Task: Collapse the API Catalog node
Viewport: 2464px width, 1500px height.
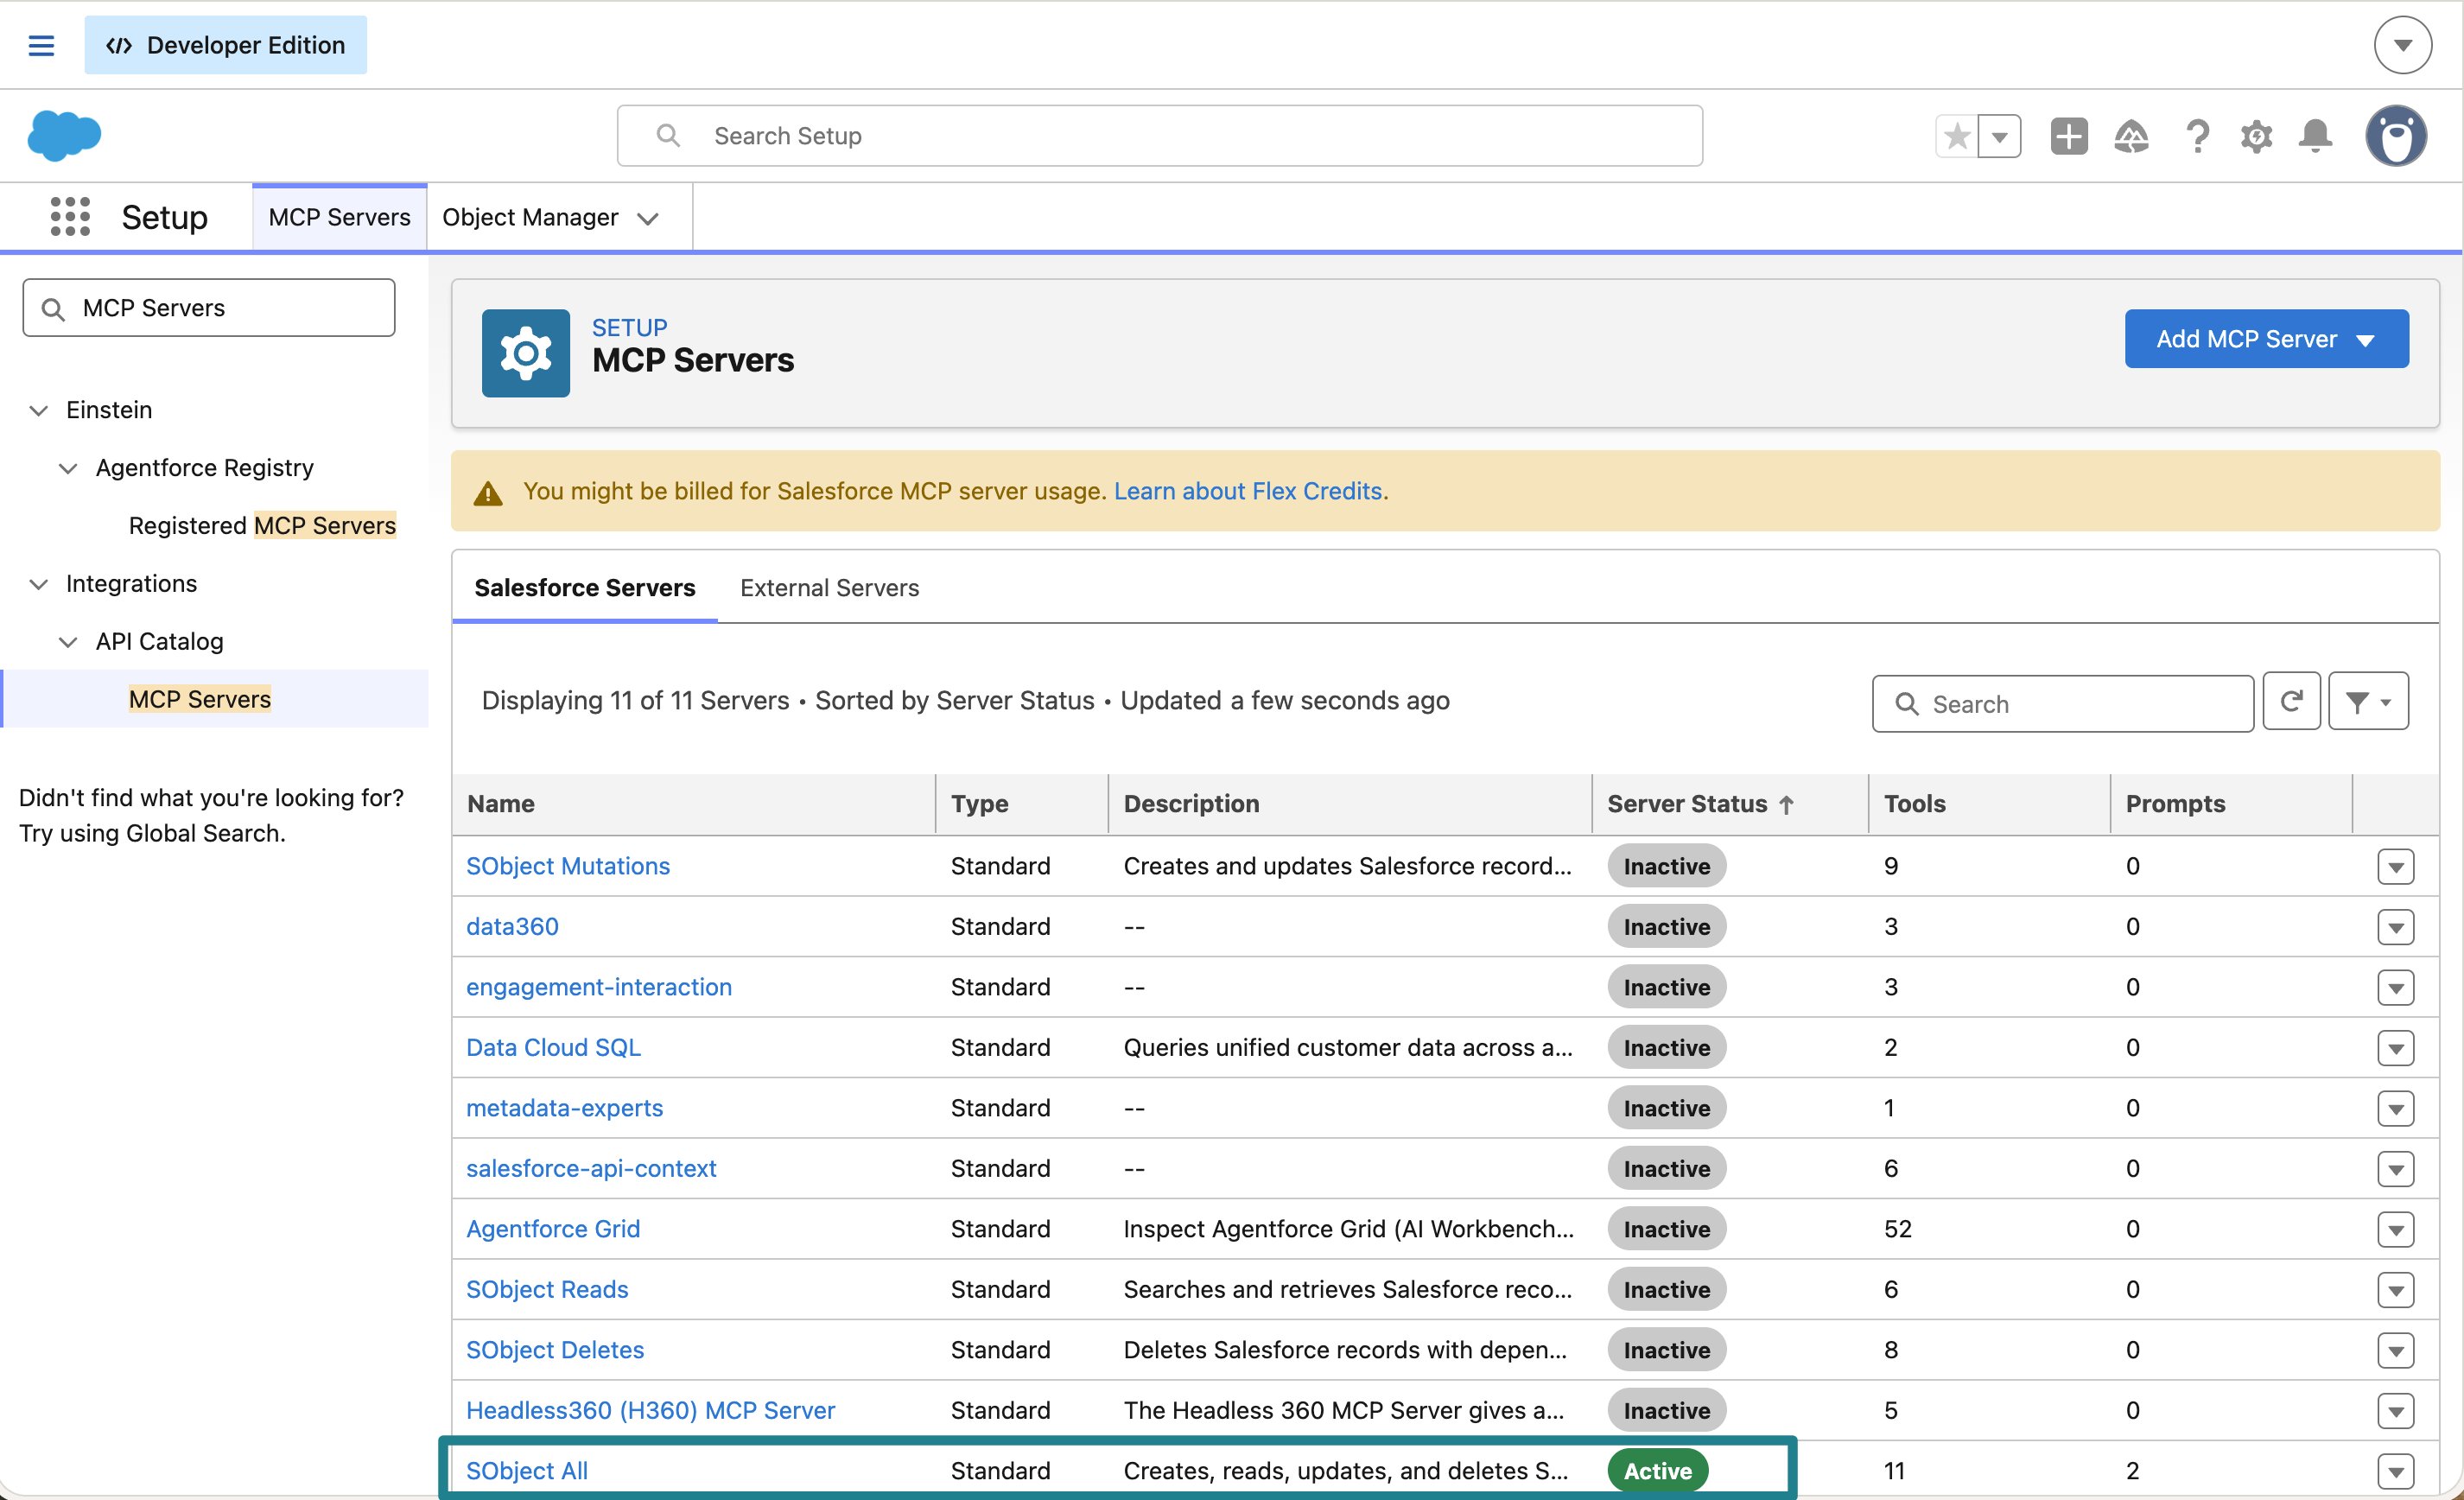Action: [68, 642]
